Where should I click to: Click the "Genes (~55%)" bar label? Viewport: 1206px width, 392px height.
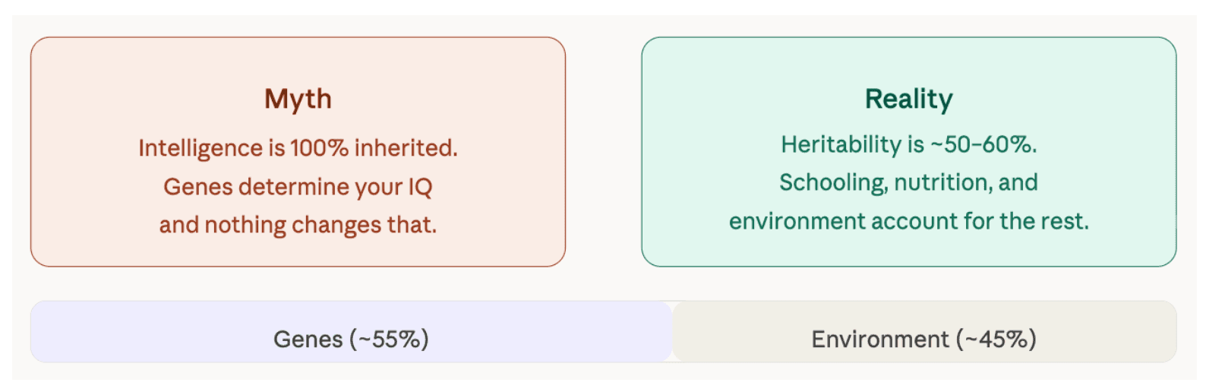(351, 339)
